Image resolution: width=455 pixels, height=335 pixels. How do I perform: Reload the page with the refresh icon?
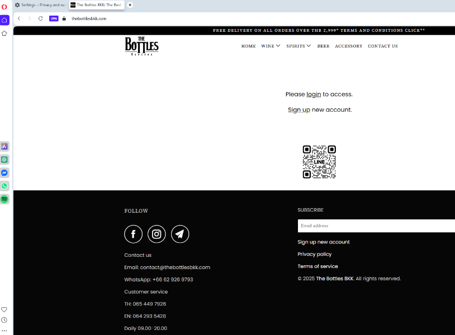point(40,18)
